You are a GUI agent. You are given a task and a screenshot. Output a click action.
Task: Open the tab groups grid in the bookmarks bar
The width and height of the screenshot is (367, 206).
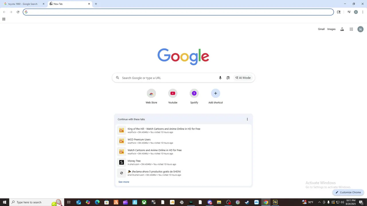pos(4,19)
